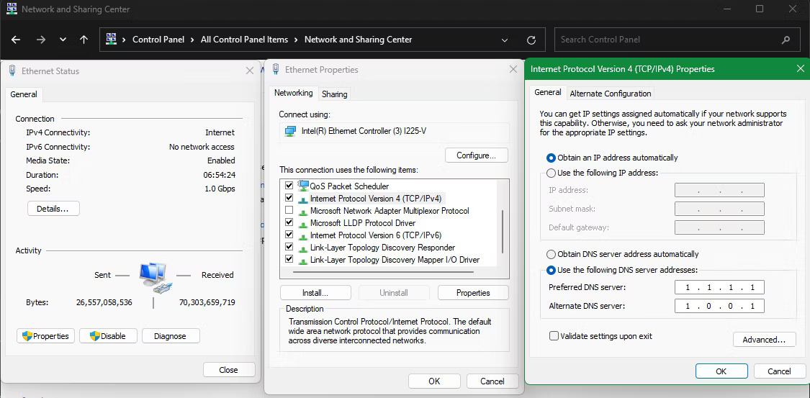Click Alternate DNS server field
The height and width of the screenshot is (398, 810).
coord(719,306)
